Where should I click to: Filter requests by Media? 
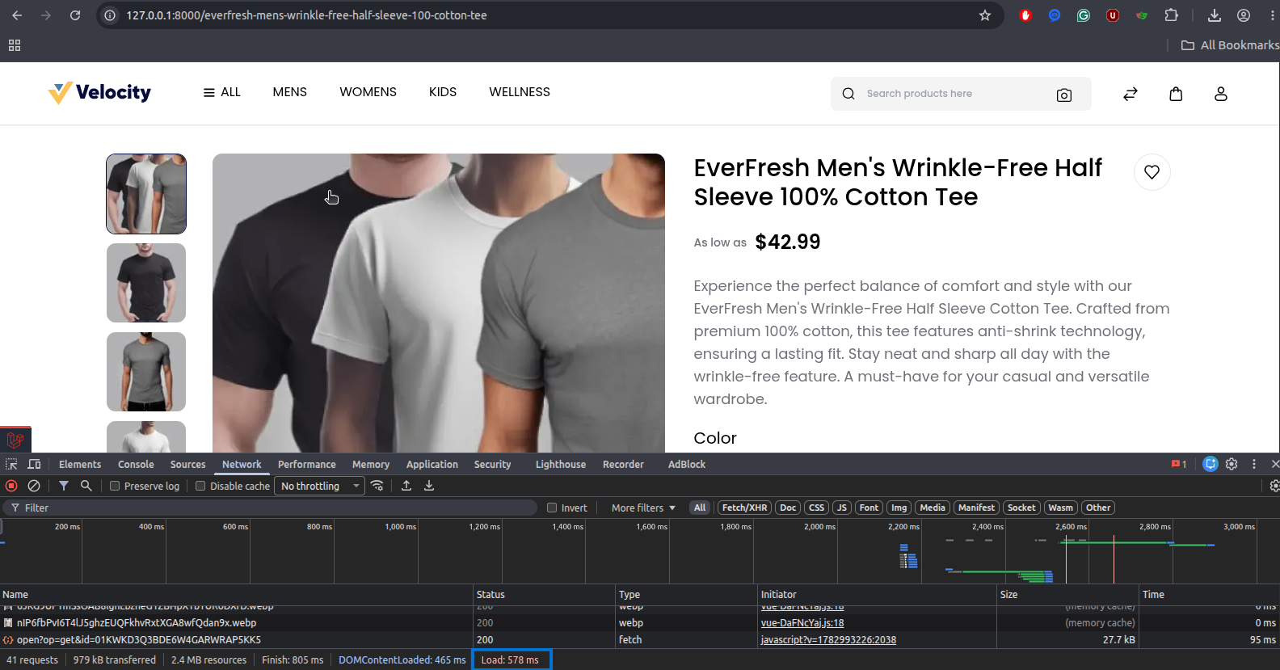pos(932,508)
